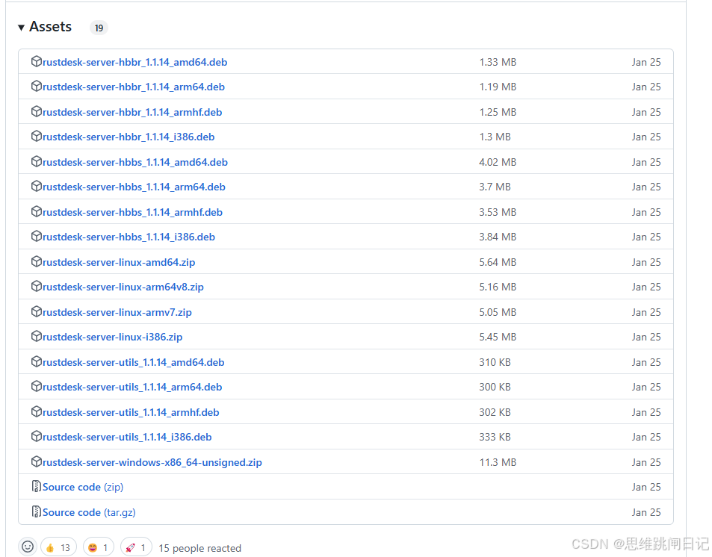Toggle the rocket reaction

136,547
